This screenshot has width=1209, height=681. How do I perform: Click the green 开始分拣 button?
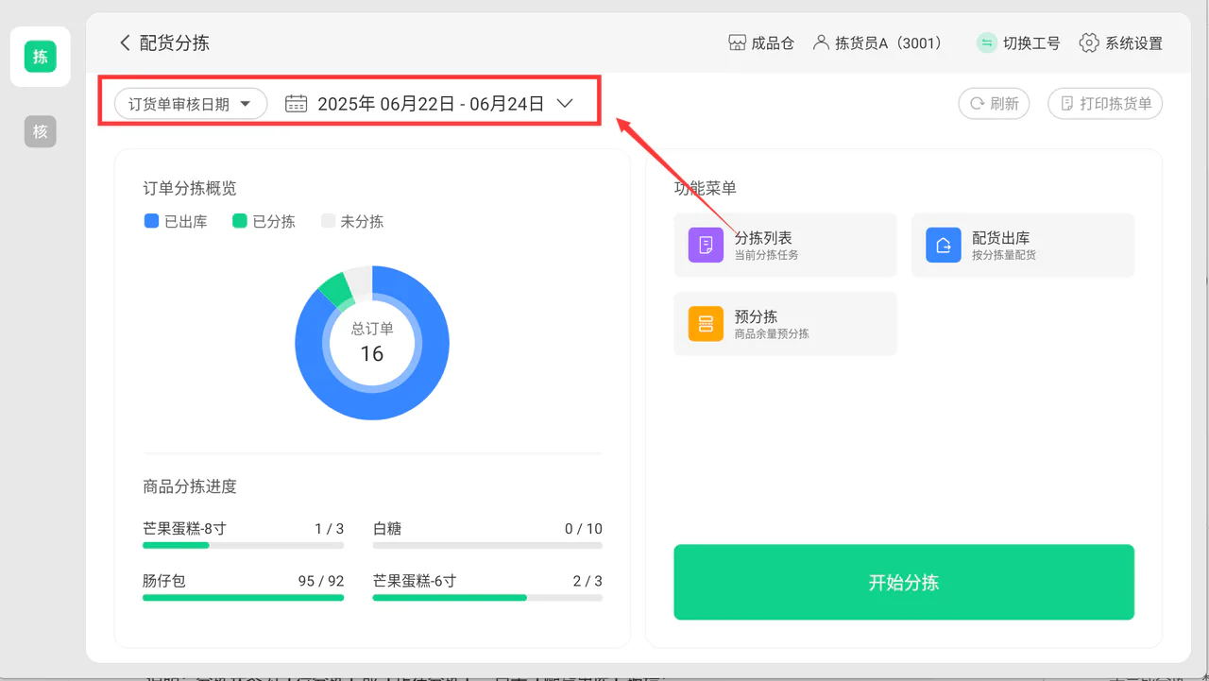pyautogui.click(x=904, y=582)
